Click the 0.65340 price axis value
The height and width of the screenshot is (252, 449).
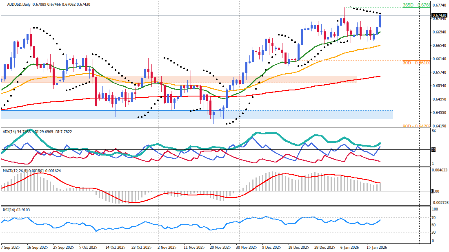[439, 86]
